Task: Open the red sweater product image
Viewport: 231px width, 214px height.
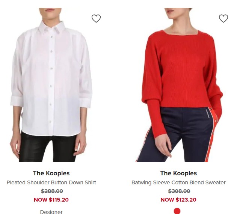Action: pyautogui.click(x=178, y=85)
